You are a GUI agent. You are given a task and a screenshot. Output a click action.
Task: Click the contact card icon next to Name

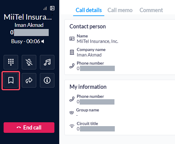tap(72, 38)
